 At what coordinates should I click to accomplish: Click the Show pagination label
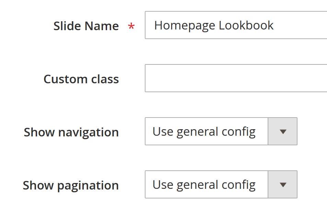[71, 185]
